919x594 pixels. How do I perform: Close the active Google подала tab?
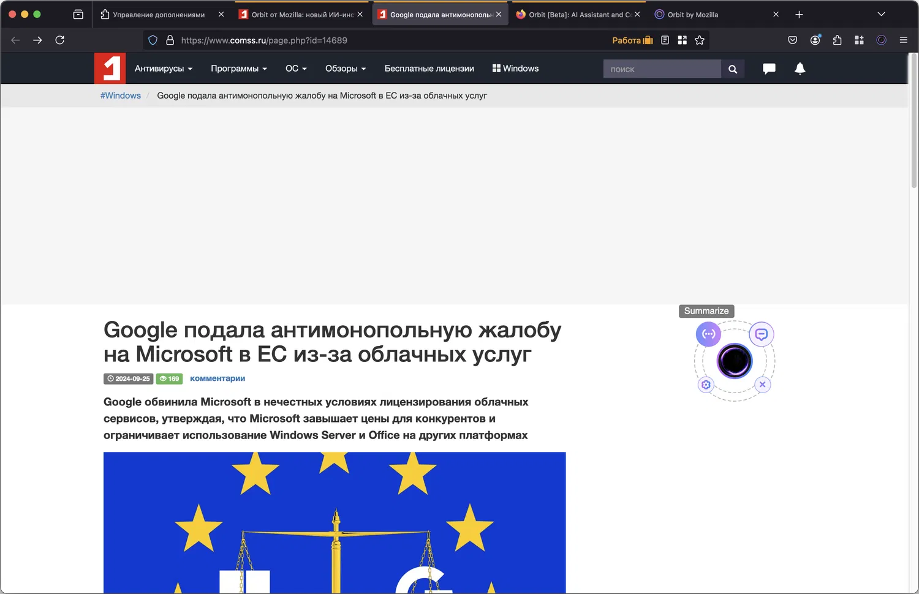(499, 15)
